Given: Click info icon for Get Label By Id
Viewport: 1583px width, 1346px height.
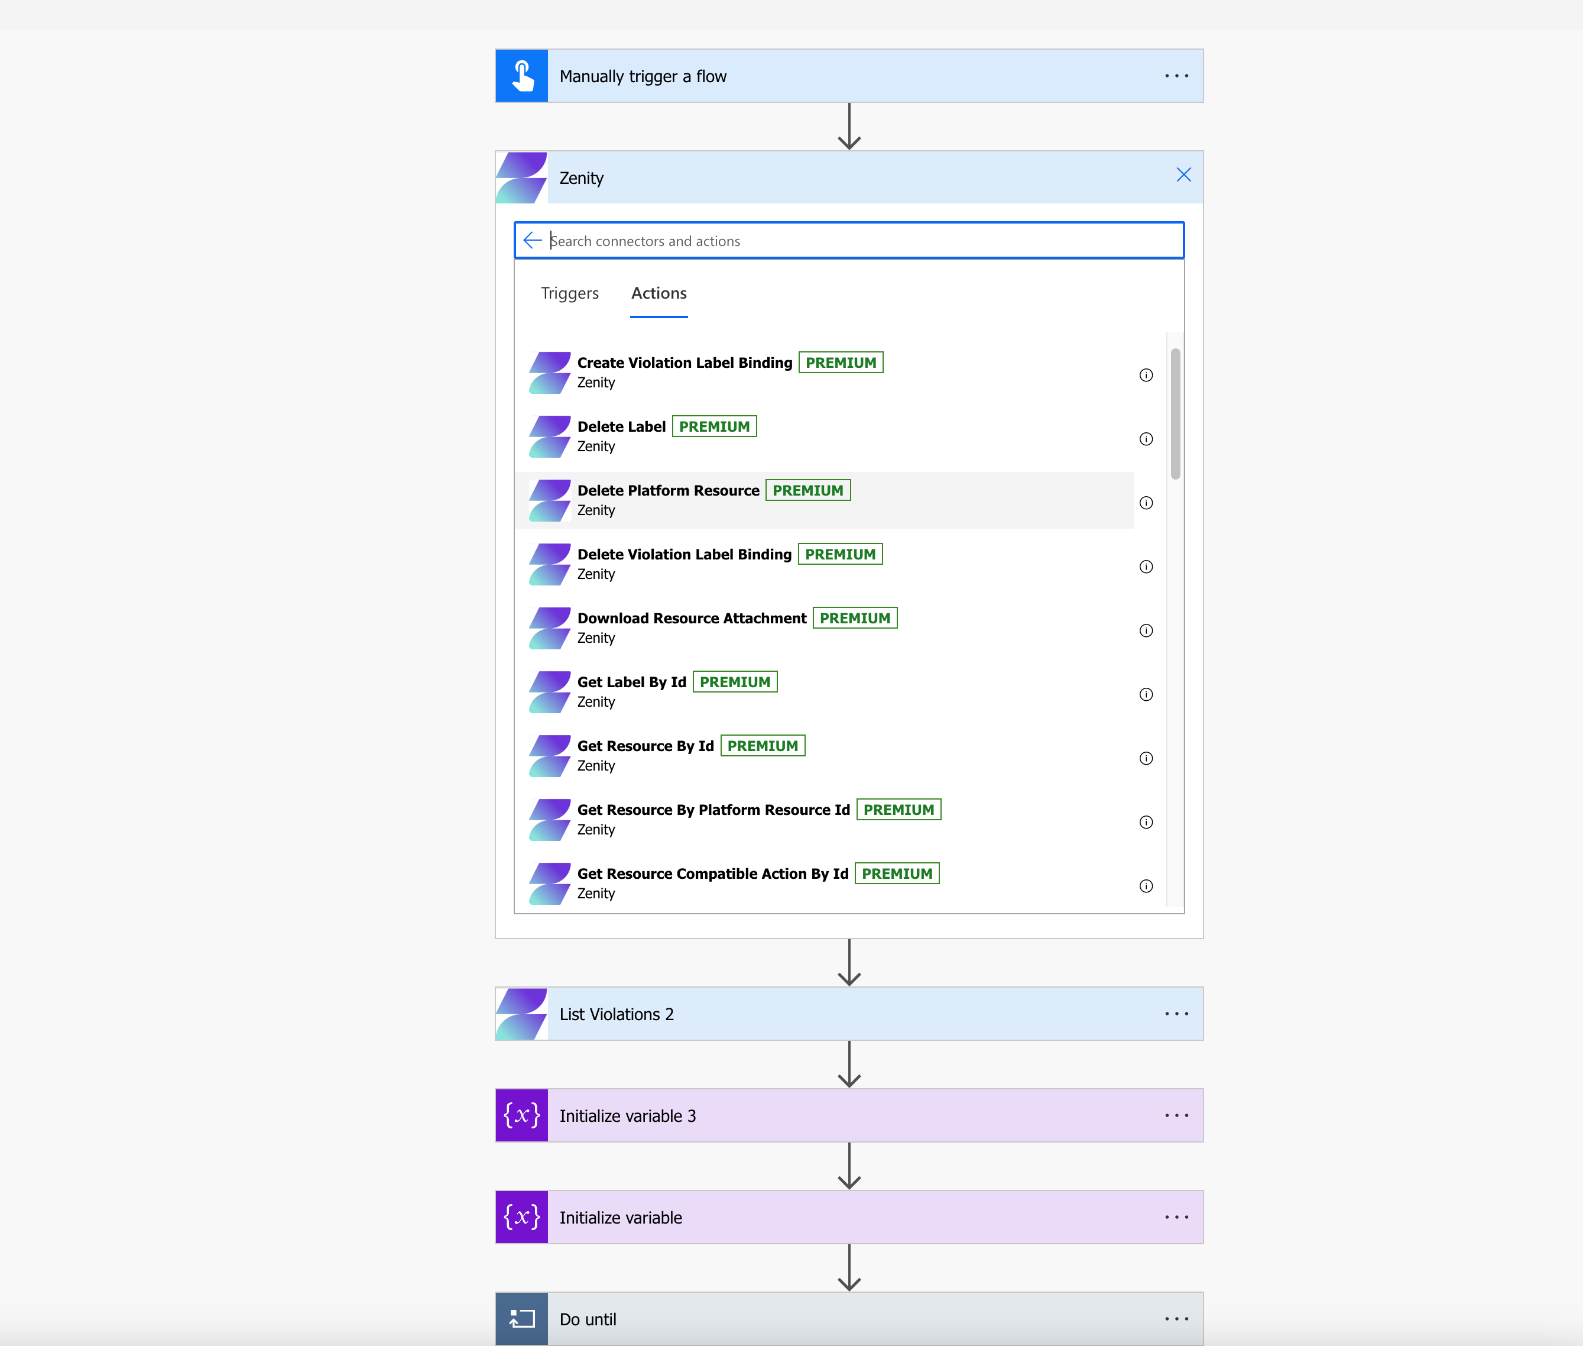Looking at the screenshot, I should (1146, 695).
